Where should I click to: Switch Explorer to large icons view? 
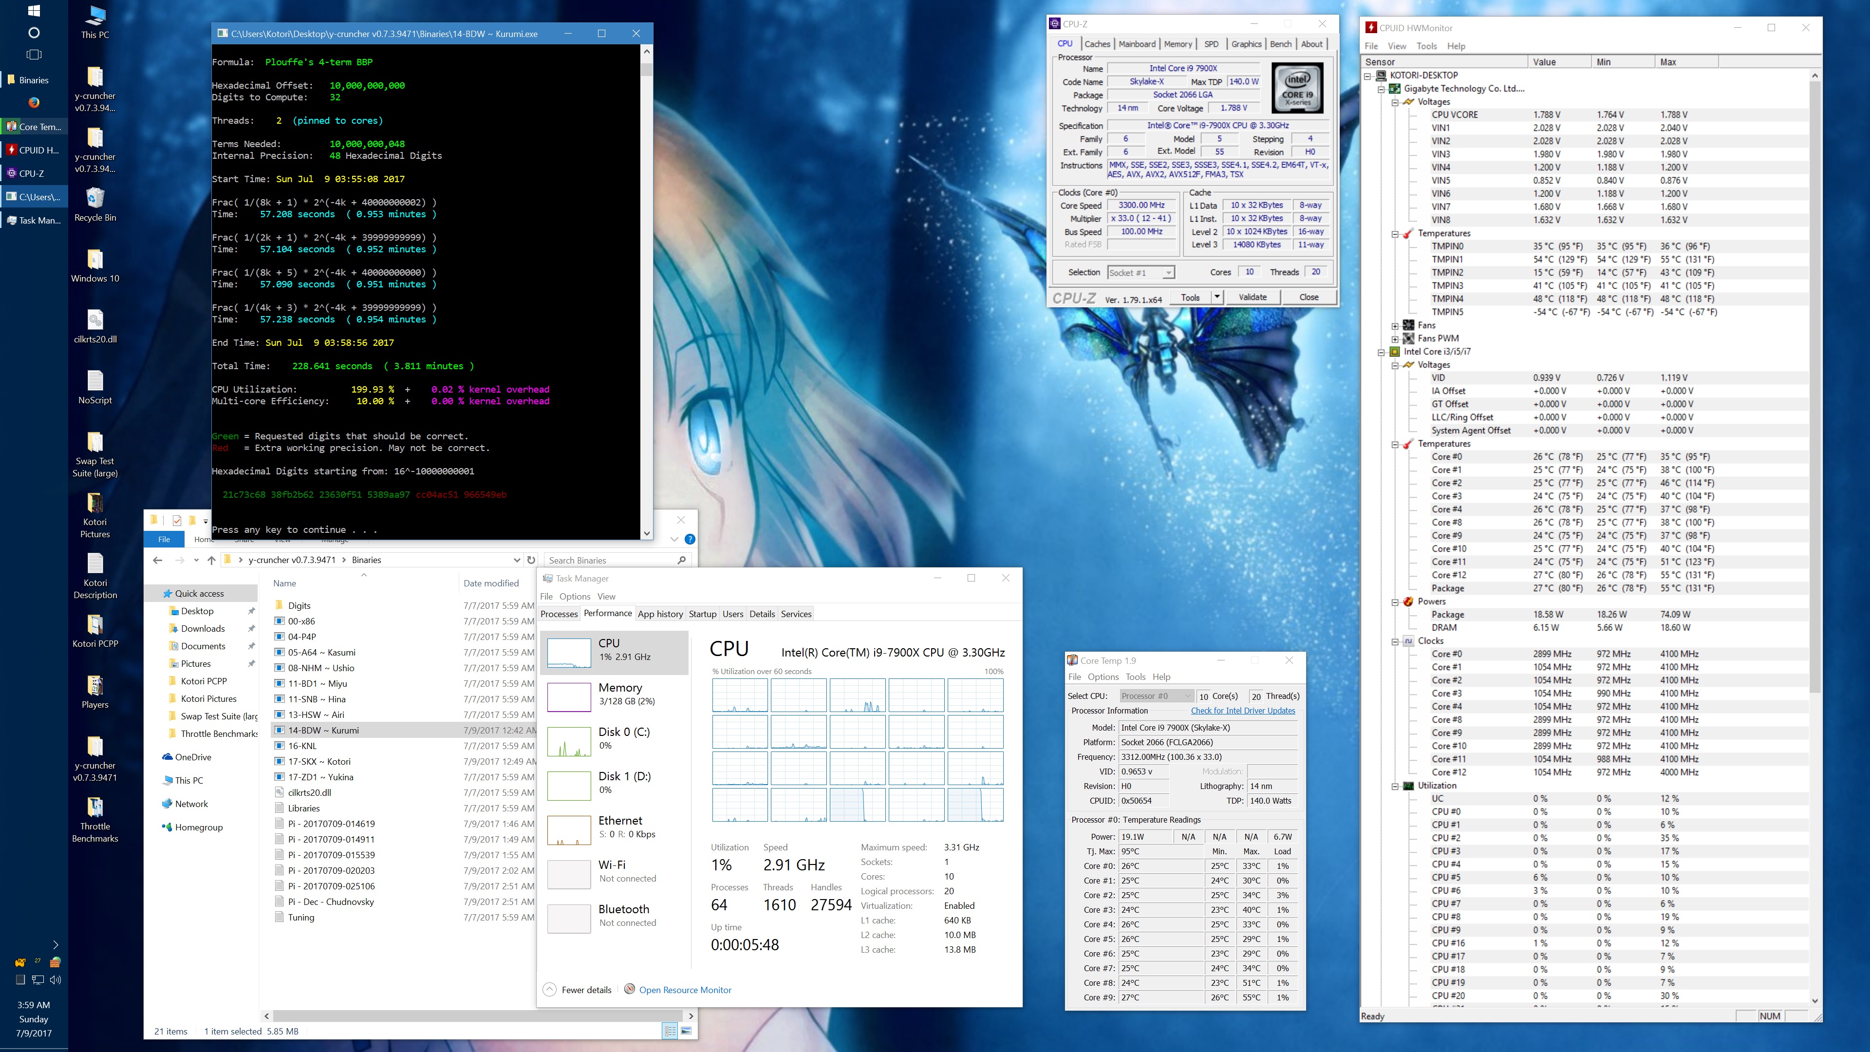686,1030
